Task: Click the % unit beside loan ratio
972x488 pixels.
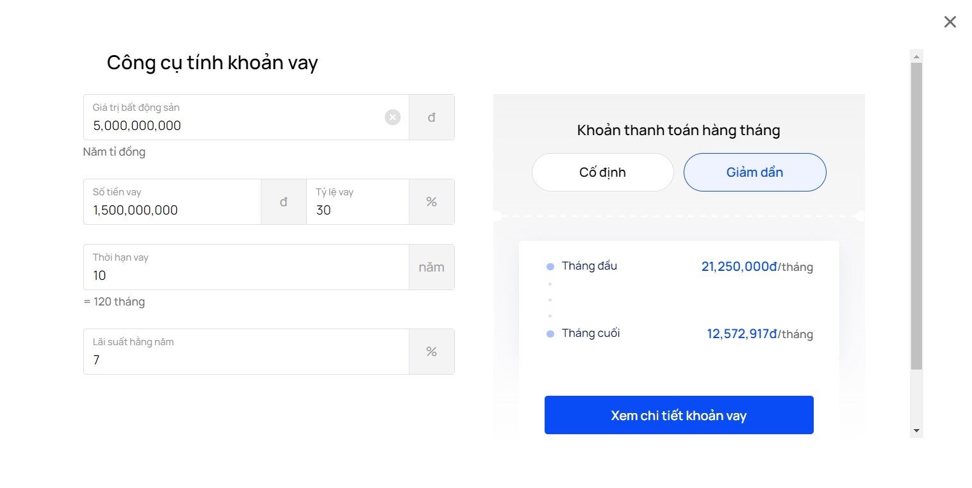Action: 432,202
